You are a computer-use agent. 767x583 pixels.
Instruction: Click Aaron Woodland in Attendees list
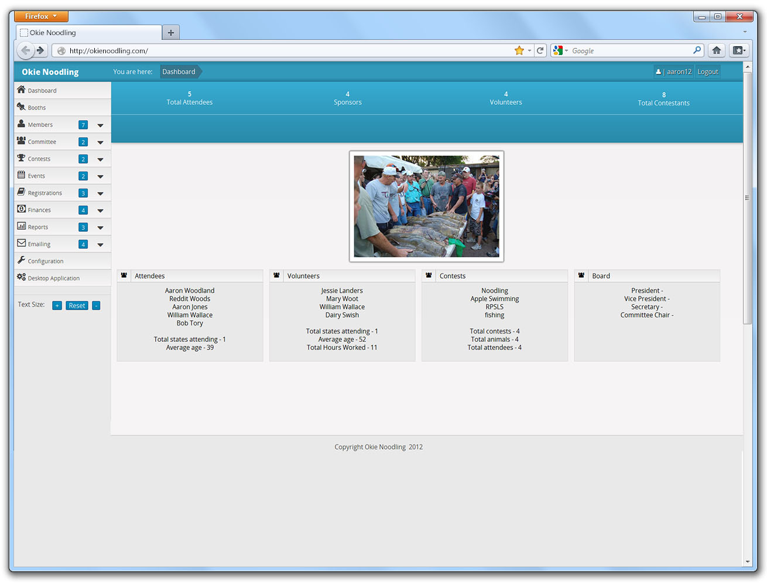pos(190,290)
